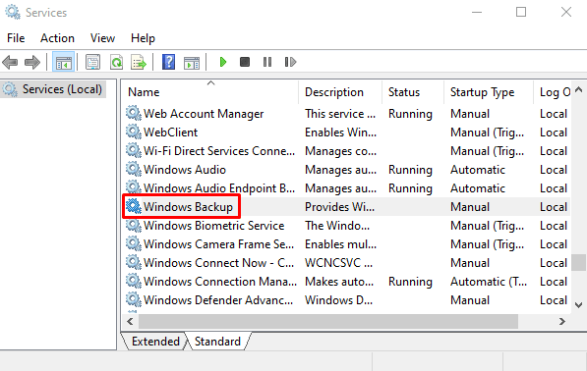
Task: Click 'The Windo...' description cell
Action: pos(337,226)
